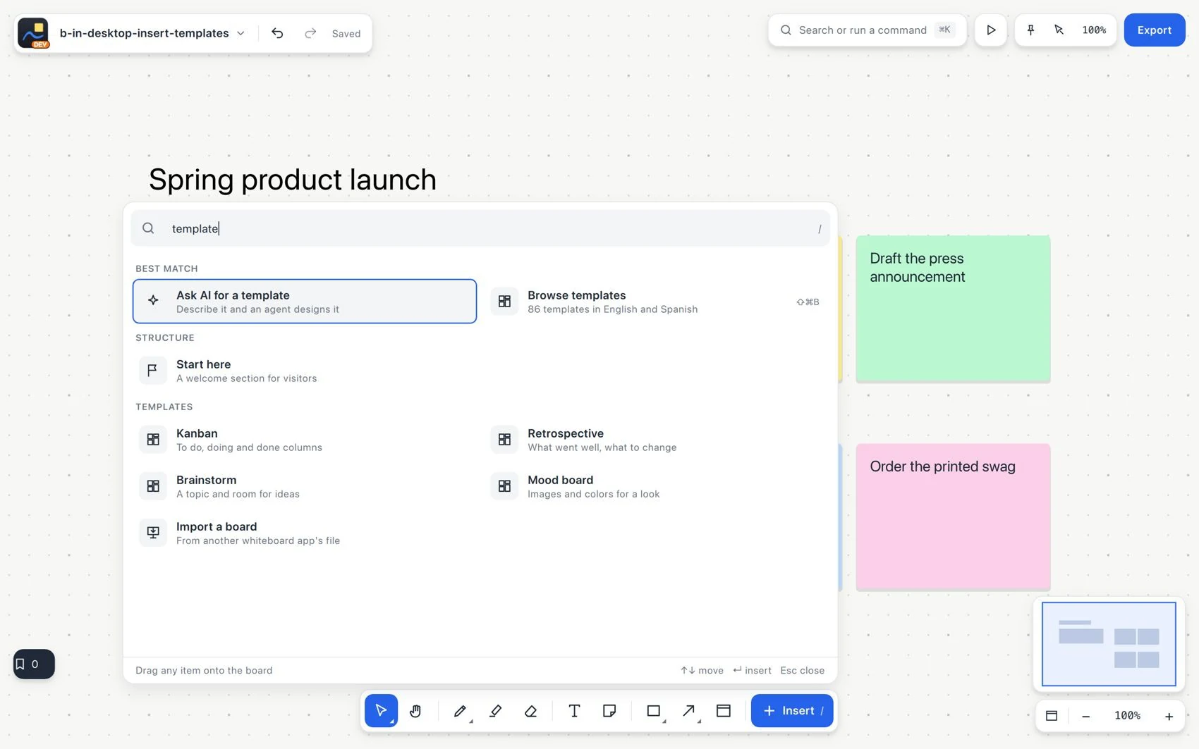Choose the text tool

[x=574, y=710]
